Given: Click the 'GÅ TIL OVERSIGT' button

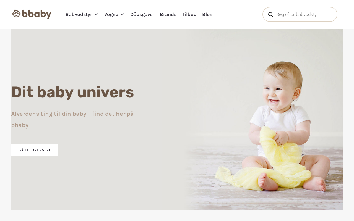Looking at the screenshot, I should tap(35, 150).
